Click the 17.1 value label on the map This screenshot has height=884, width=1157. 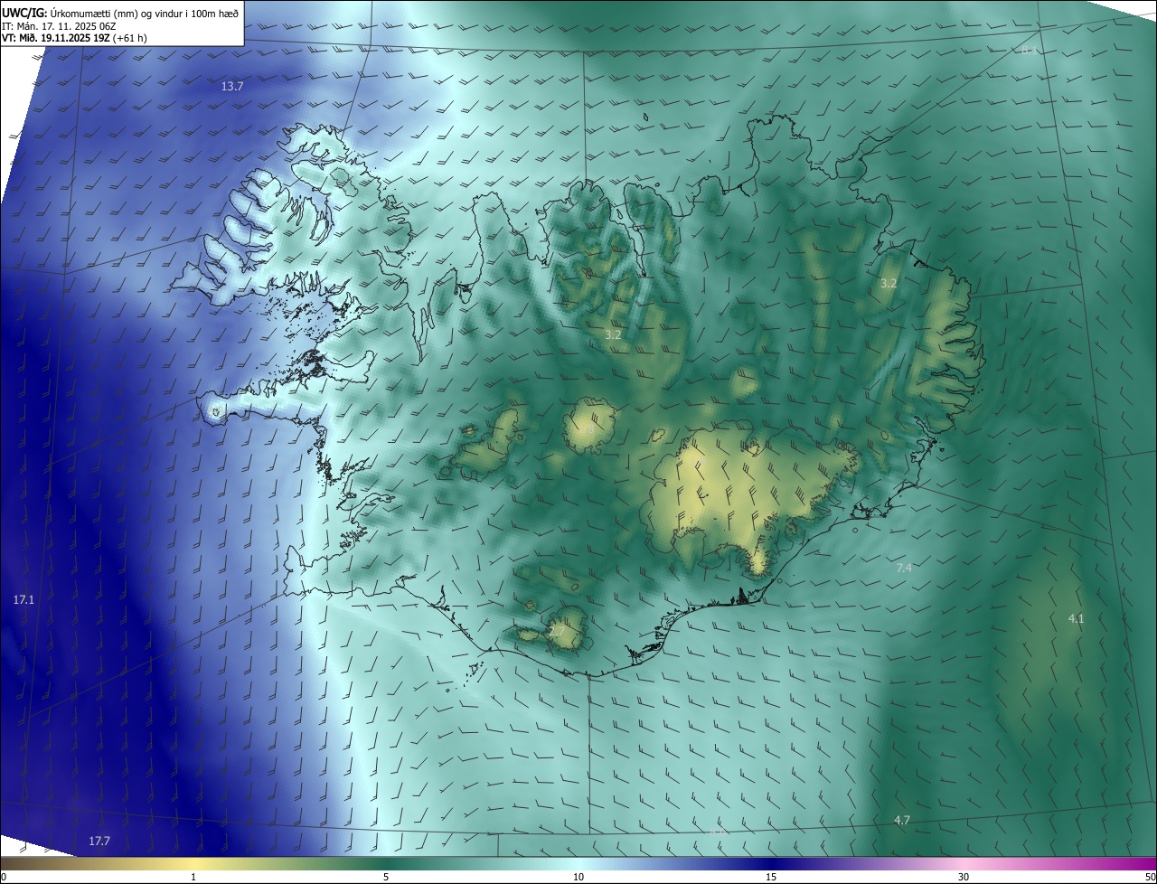pos(24,599)
